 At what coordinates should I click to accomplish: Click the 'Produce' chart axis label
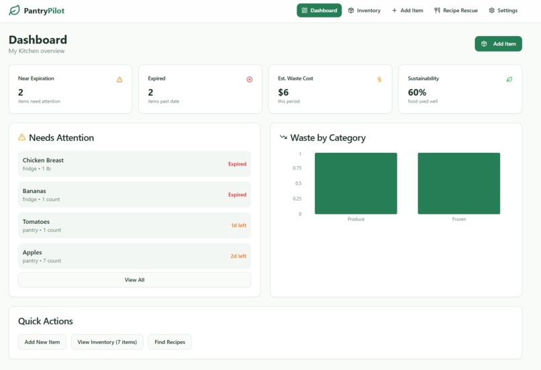[356, 219]
